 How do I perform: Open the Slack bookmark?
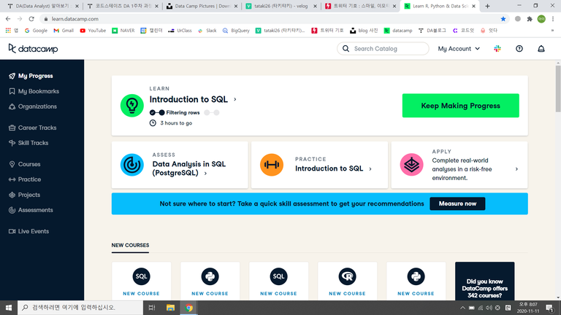tap(207, 31)
